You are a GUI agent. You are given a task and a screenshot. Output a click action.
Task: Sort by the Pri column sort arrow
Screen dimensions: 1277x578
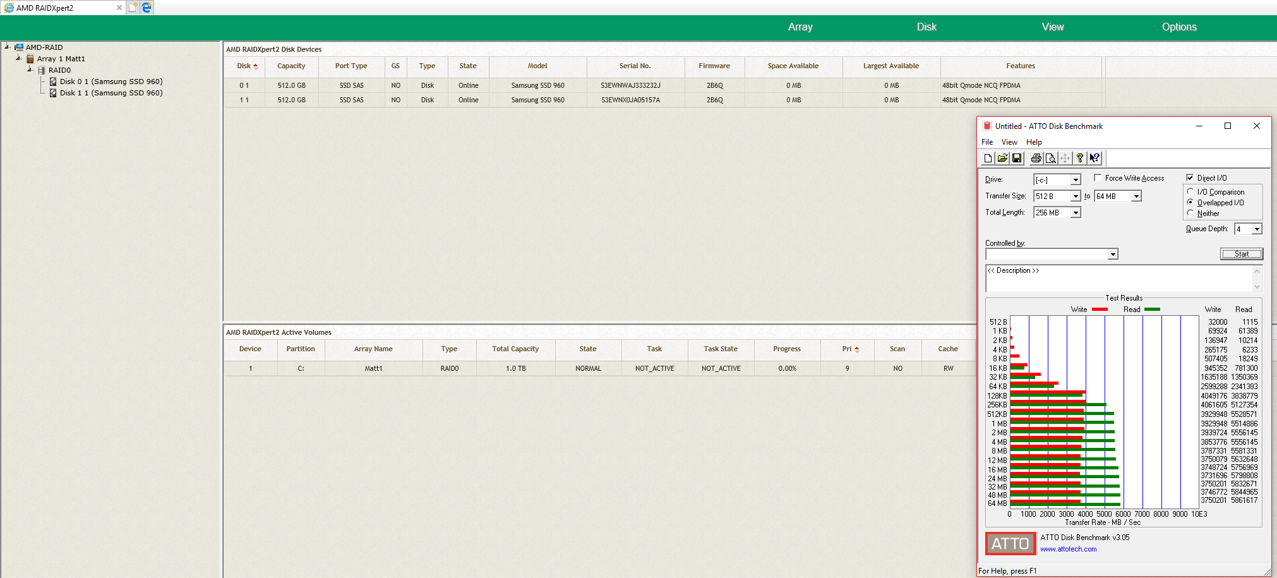click(856, 349)
